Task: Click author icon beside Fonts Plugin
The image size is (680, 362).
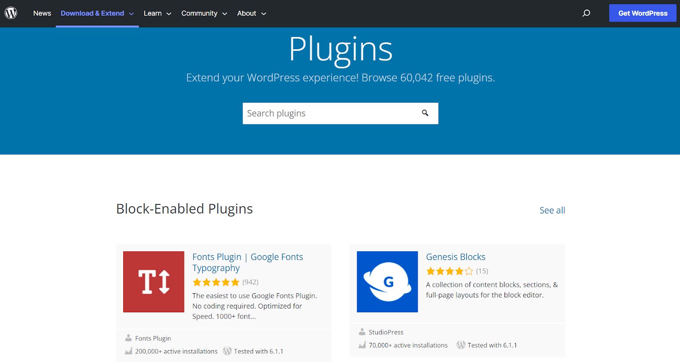Action: [x=128, y=338]
